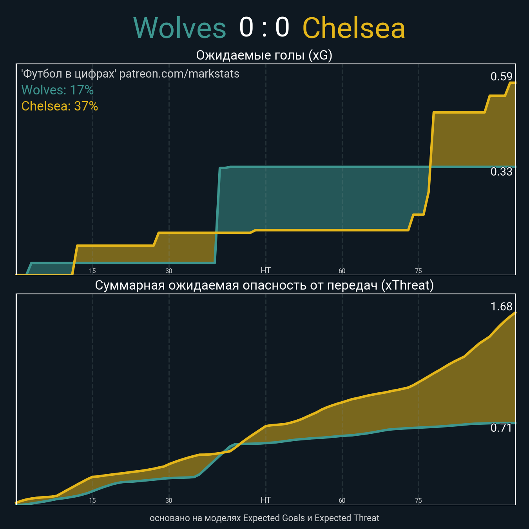Click the 'Wolves: 17%' label
The image size is (529, 529).
coord(58,90)
